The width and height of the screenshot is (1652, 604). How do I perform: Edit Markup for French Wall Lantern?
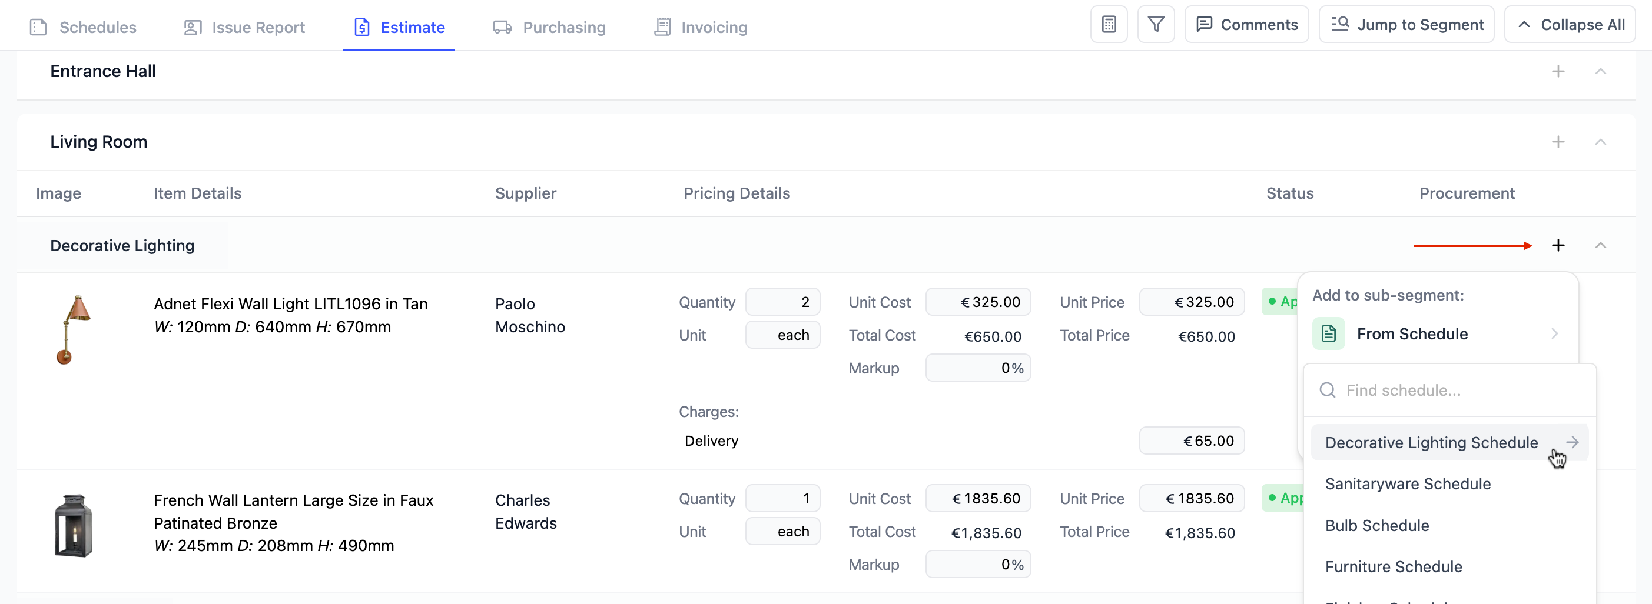(x=978, y=564)
